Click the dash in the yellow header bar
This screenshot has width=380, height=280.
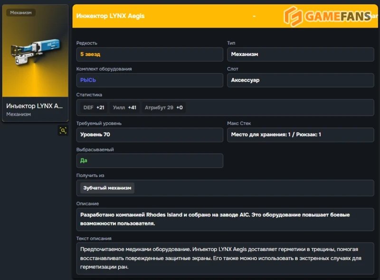coord(254,16)
